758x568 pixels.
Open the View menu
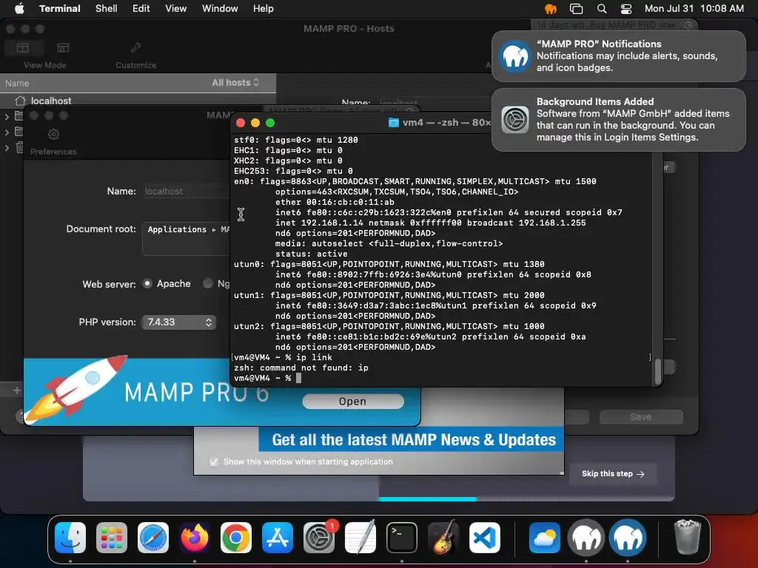tap(176, 8)
